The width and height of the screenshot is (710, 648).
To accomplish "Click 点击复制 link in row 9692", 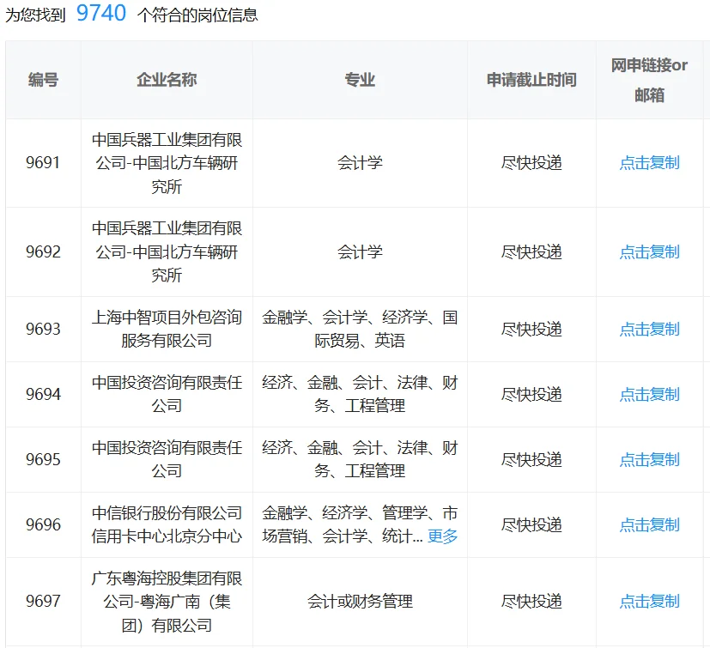I will click(x=649, y=251).
